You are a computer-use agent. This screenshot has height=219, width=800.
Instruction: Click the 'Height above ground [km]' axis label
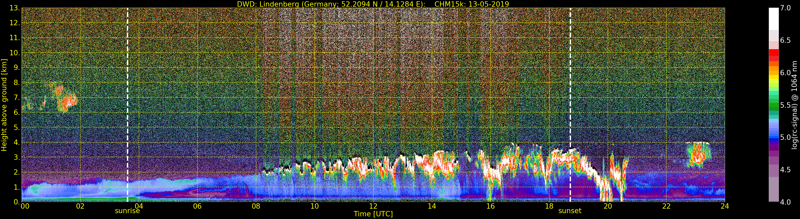pos(4,105)
